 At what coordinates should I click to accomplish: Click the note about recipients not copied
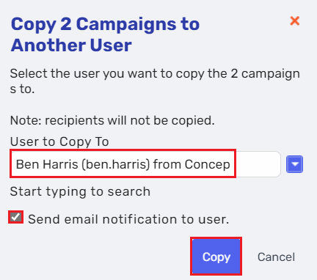(112, 120)
